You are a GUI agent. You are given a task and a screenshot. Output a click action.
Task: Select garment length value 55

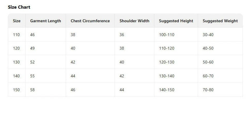[32, 76]
